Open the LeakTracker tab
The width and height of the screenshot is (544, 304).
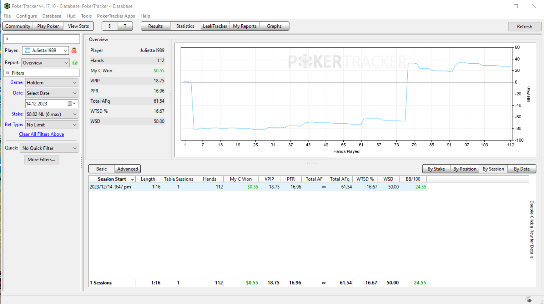coord(215,26)
